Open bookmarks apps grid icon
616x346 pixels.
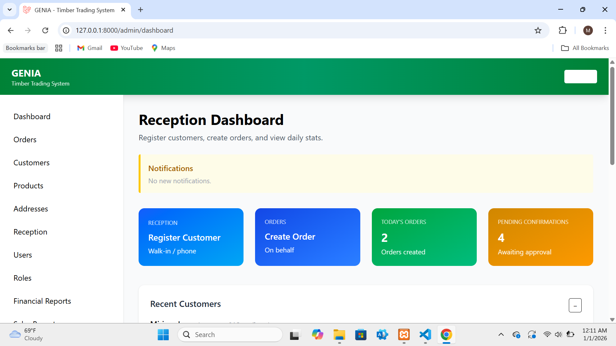pyautogui.click(x=59, y=48)
